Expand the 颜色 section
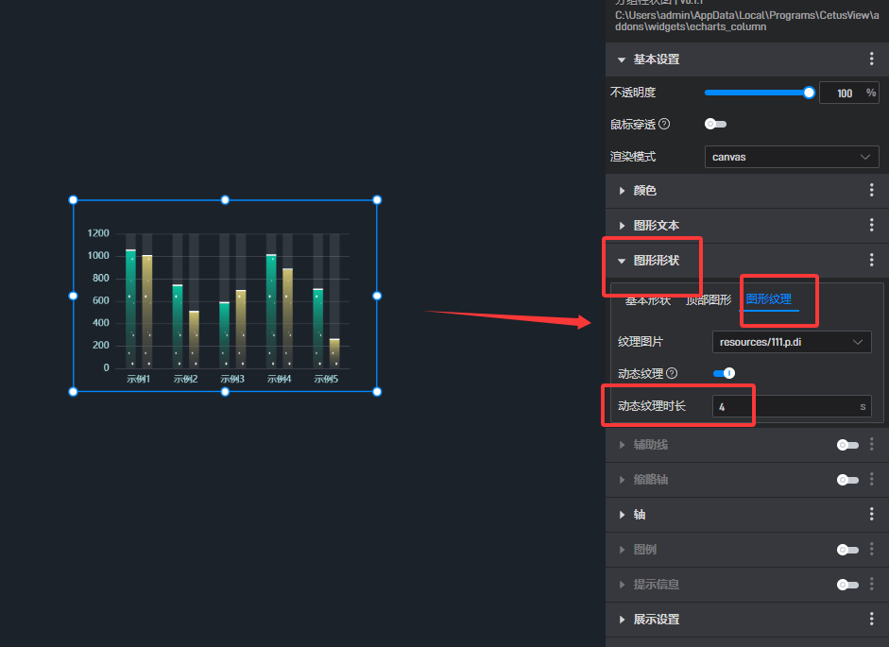The width and height of the screenshot is (889, 647). click(644, 191)
